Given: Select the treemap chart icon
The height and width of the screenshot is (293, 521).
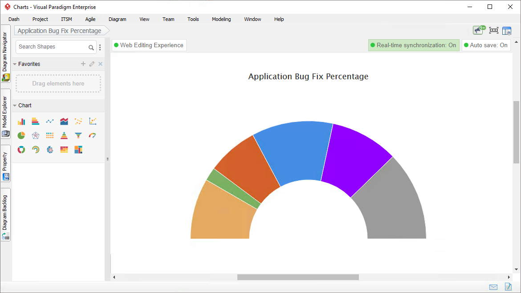Looking at the screenshot, I should 78,150.
